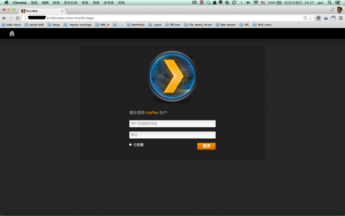345x216 pixels.
Task: Click the orange 登录 login button
Action: point(206,146)
